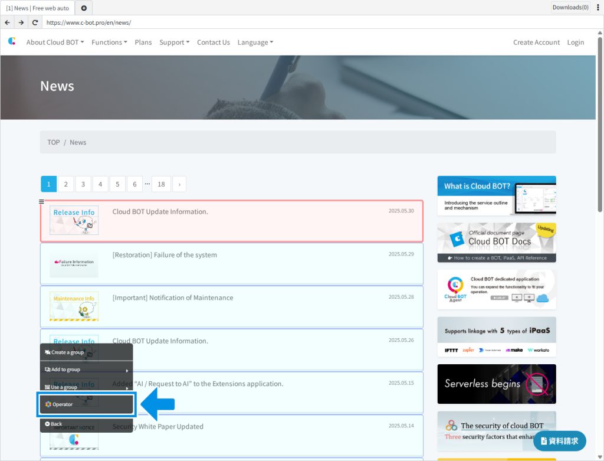The height and width of the screenshot is (461, 604).
Task: Choose Use a group in the context menu
Action: 86,387
